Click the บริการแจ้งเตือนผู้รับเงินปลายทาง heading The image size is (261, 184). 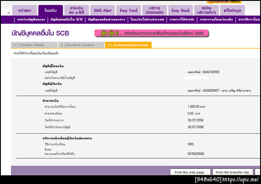(x=67, y=138)
